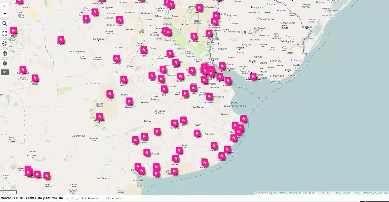Open author Vito__s profile link
This screenshot has height=202, width=389.
pos(75,198)
